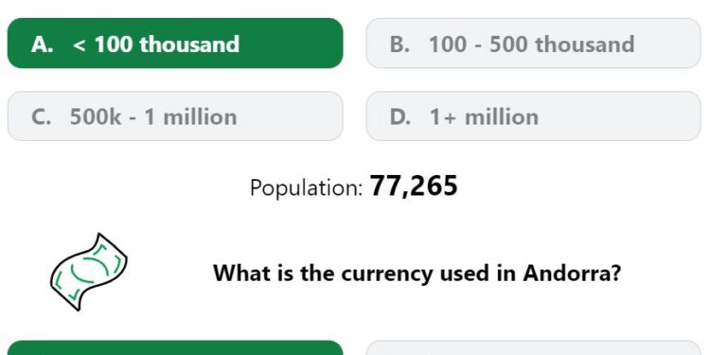Click the word "Andorra?" in the question

pyautogui.click(x=572, y=273)
